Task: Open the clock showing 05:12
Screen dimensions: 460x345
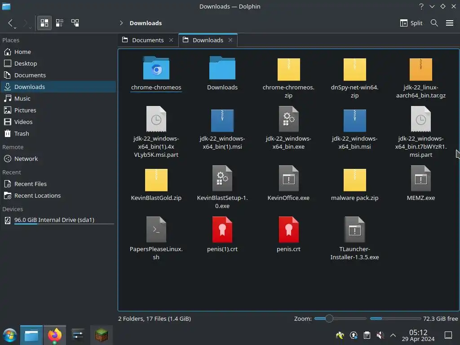Action: coord(418,335)
